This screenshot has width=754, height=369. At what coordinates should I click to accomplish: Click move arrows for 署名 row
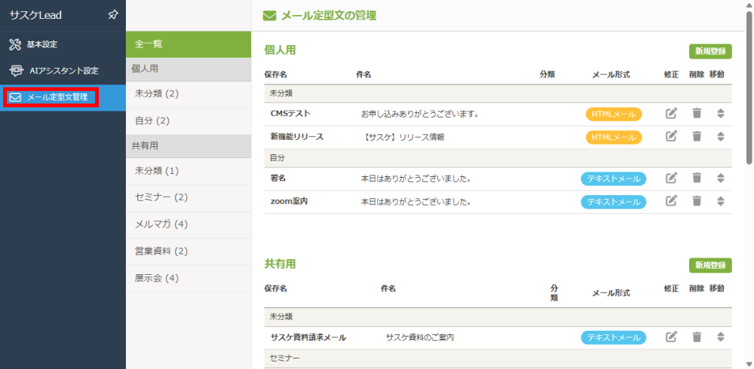click(720, 178)
